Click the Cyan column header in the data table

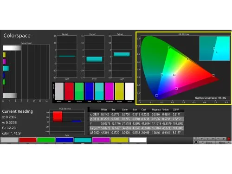[x=144, y=110]
